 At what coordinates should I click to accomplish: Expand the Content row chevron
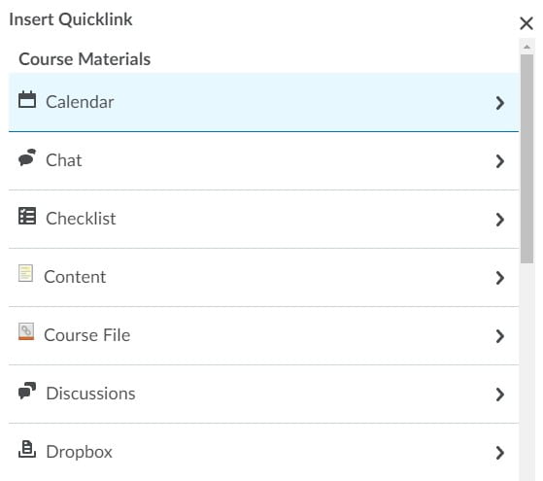[x=499, y=278]
